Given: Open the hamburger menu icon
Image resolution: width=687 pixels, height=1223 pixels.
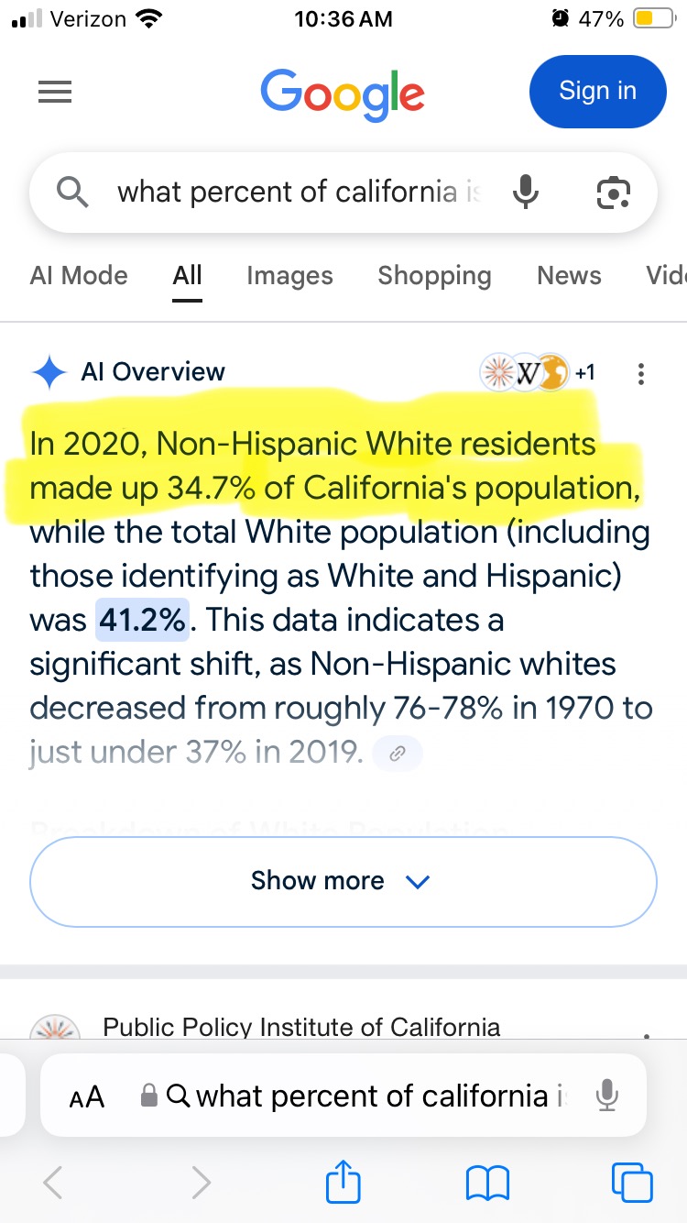Looking at the screenshot, I should pyautogui.click(x=55, y=92).
